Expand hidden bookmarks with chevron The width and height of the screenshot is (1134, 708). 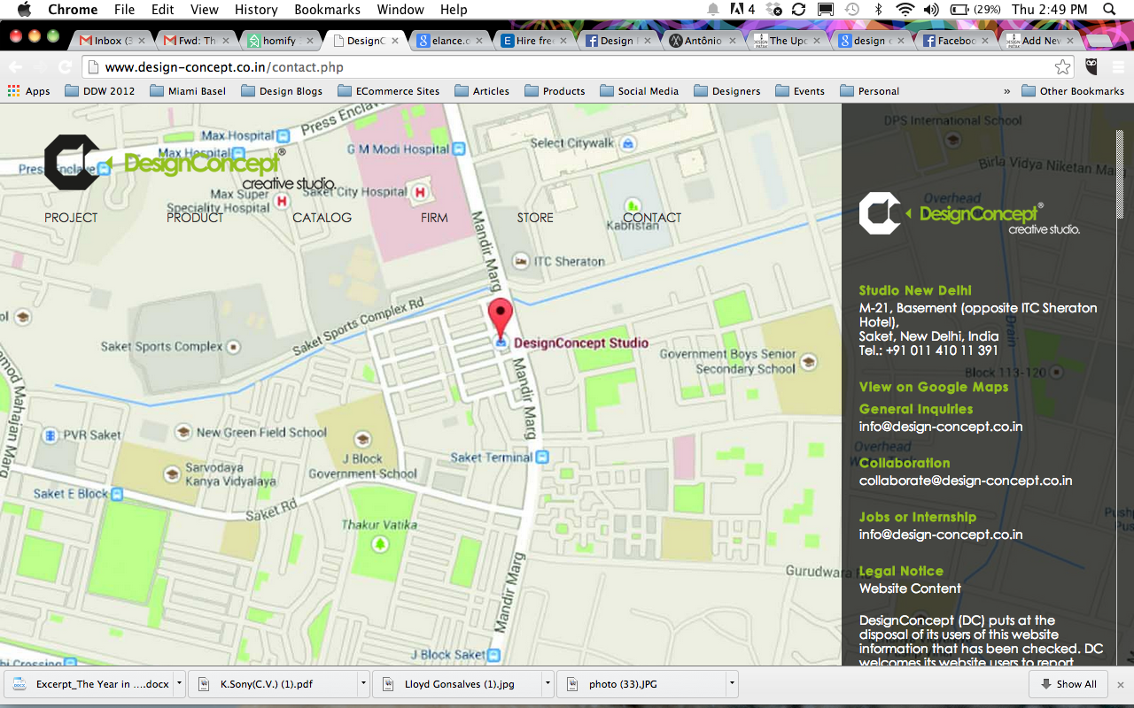(x=1006, y=90)
